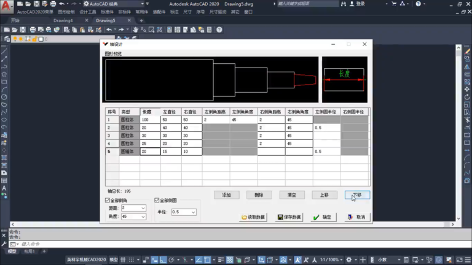472x265 pixels.
Task: Click the Save icon in standard toolbar
Action: tap(23, 29)
